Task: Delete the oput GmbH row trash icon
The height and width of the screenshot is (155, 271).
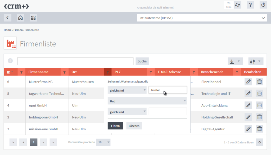Action: (259, 105)
